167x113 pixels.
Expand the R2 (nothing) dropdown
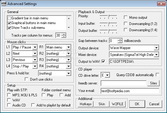(x=68, y=54)
